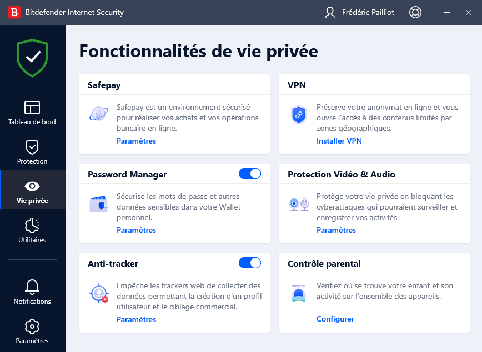Click the Installer VPN link
Screen dimensions: 482x352
pyautogui.click(x=339, y=141)
